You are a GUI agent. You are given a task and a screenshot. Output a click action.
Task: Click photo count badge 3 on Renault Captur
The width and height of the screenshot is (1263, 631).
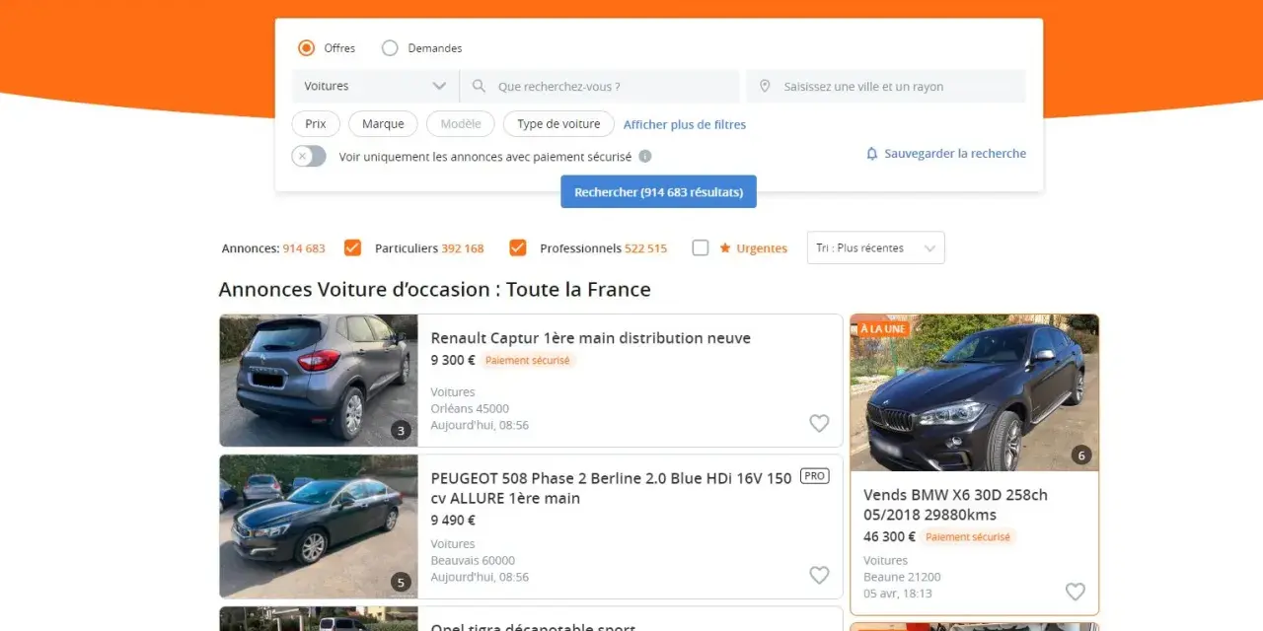click(x=400, y=430)
